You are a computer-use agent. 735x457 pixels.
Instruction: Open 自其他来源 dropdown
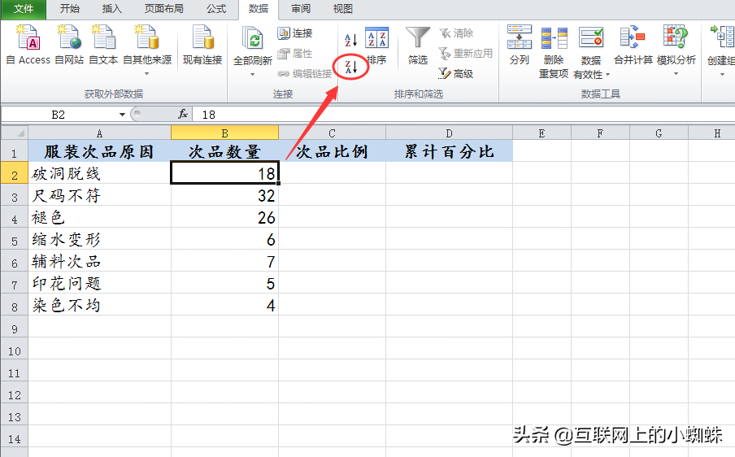coord(147,50)
